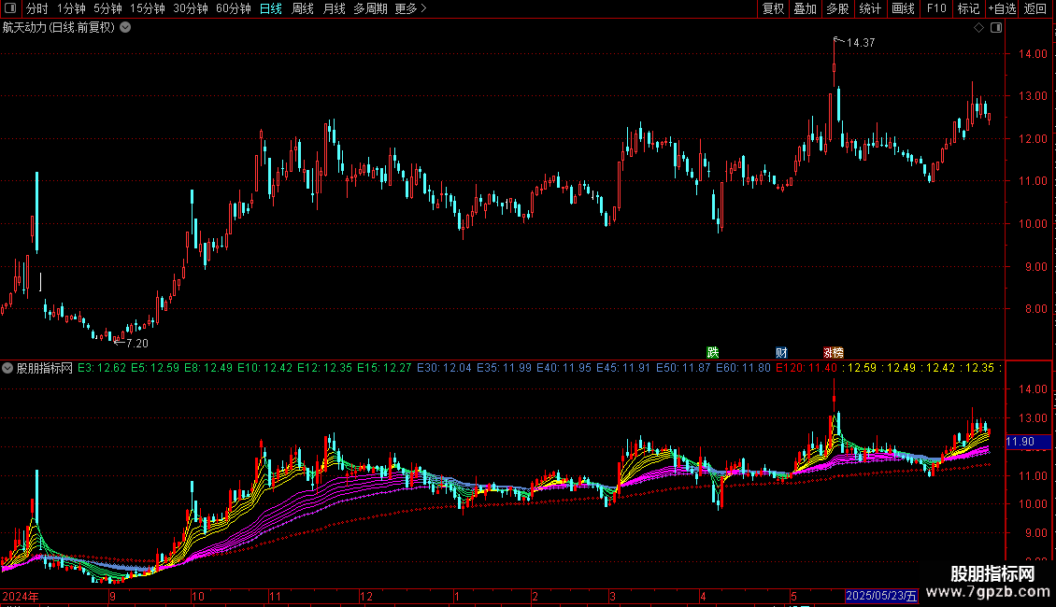The height and width of the screenshot is (607, 1056).
Task: Select the 15分钟 period tab
Action: (148, 8)
